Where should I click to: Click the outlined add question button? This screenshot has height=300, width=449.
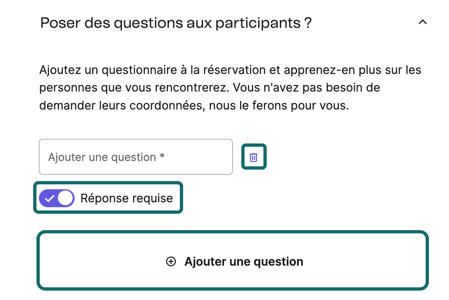pos(233,260)
